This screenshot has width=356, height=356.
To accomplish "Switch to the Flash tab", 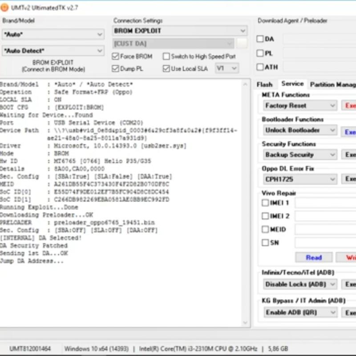I will [x=264, y=85].
